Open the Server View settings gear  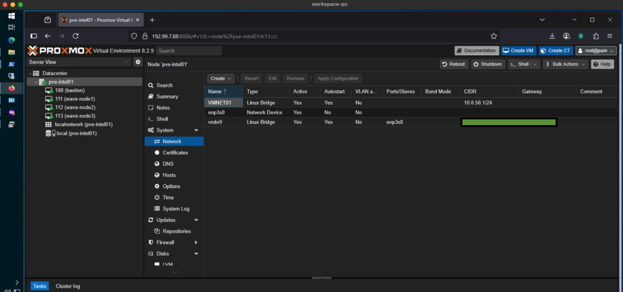138,62
